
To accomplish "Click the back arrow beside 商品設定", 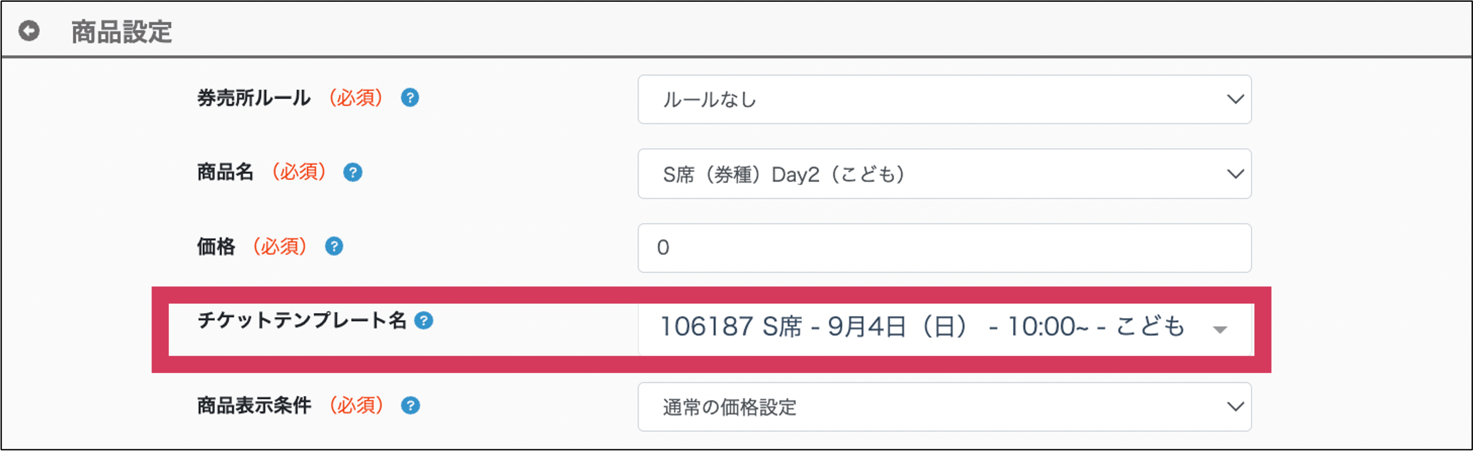I will click(x=29, y=31).
